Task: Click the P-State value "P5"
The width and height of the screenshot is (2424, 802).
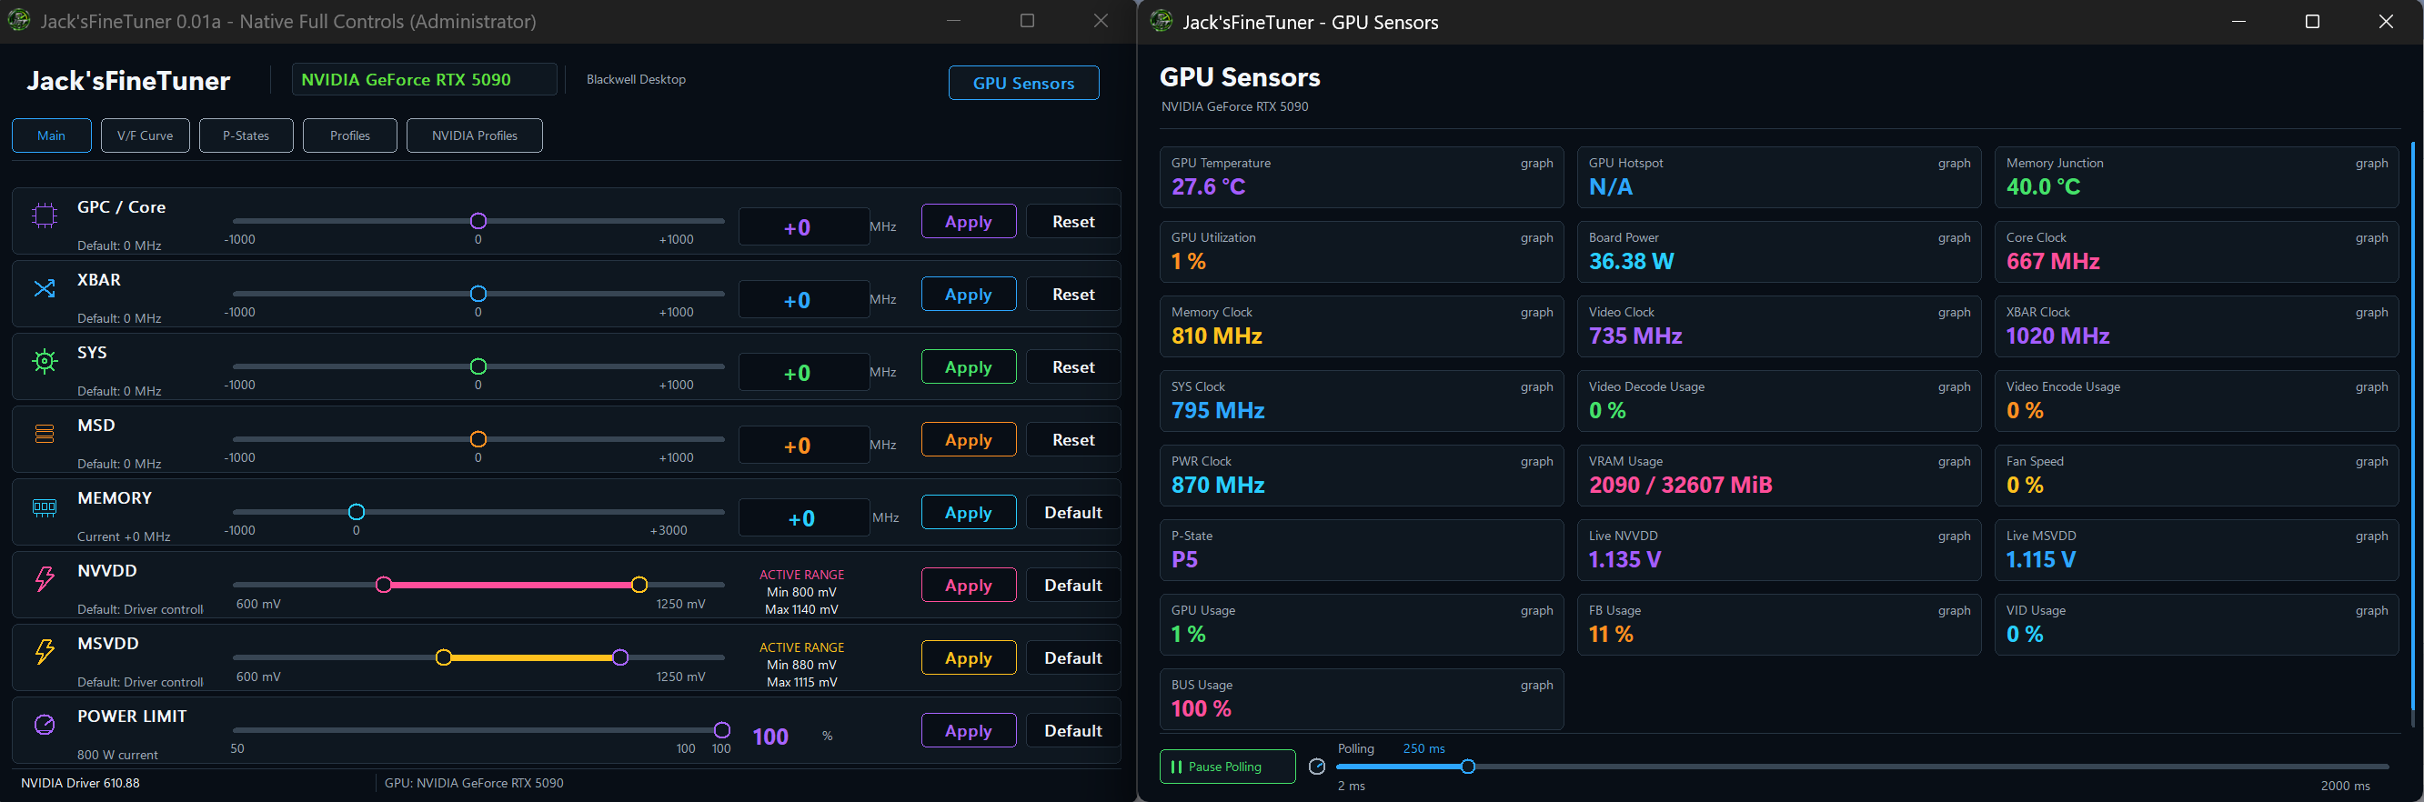Action: click(1184, 559)
